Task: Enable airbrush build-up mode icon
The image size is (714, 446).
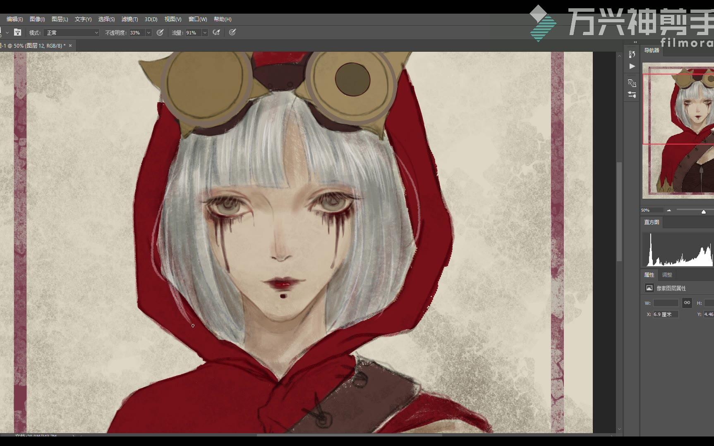Action: coord(216,32)
